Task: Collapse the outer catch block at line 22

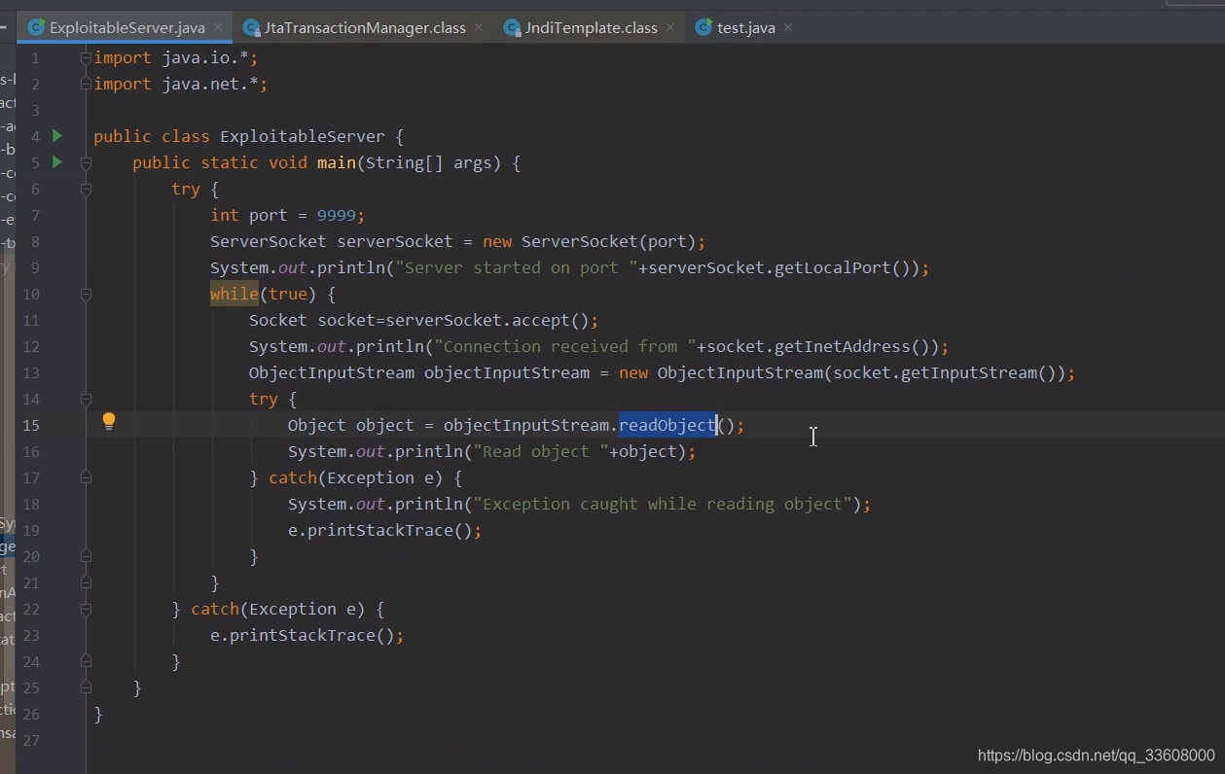Action: tap(86, 610)
